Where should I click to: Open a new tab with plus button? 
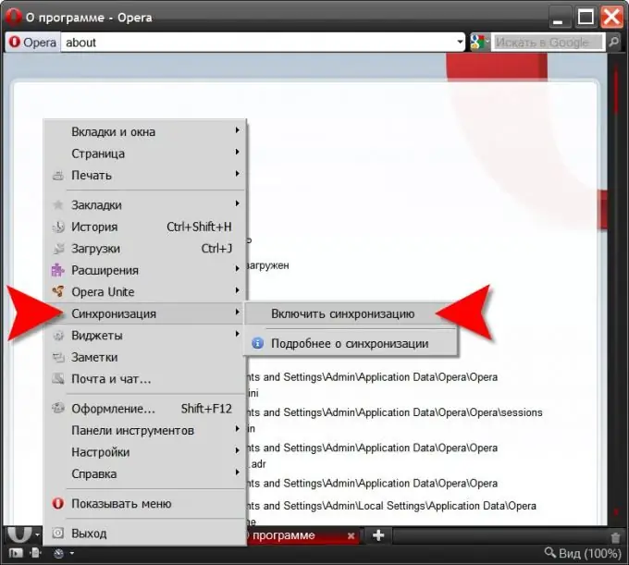pos(378,534)
